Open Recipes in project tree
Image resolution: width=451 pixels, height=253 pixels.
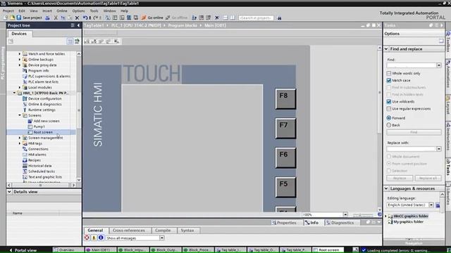click(x=35, y=160)
